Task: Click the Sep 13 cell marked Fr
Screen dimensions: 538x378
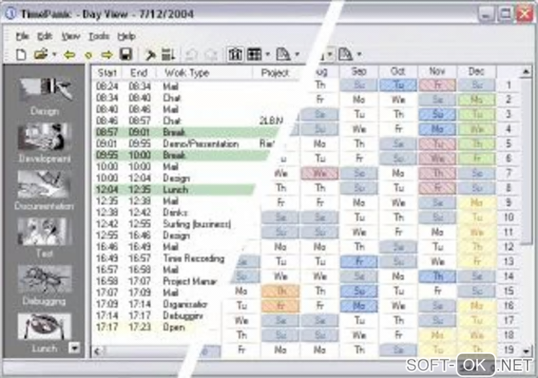Action: click(x=359, y=262)
